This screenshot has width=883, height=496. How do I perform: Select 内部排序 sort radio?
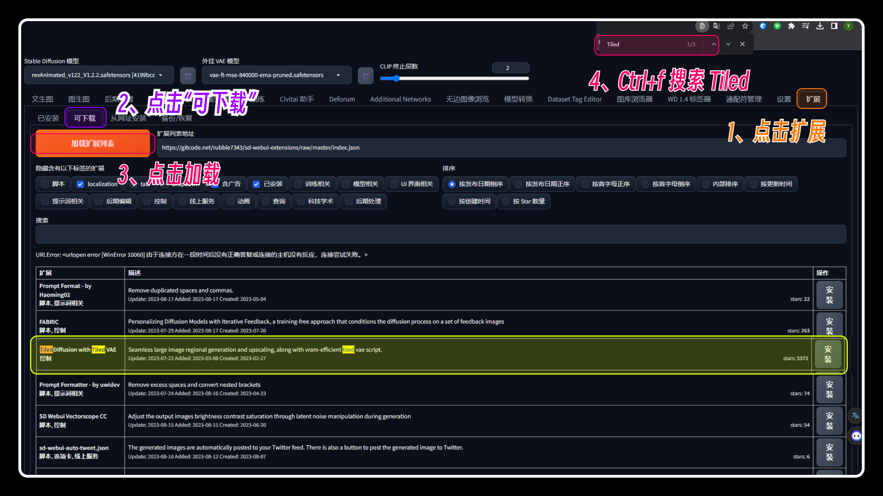[x=705, y=184]
